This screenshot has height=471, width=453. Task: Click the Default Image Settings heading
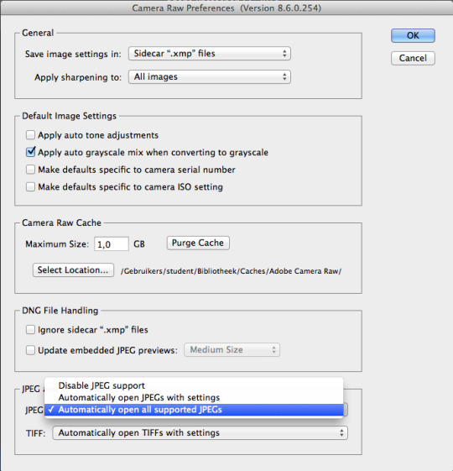tap(69, 116)
